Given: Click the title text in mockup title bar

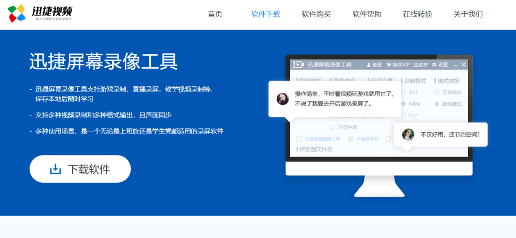Looking at the screenshot, I should (329, 65).
